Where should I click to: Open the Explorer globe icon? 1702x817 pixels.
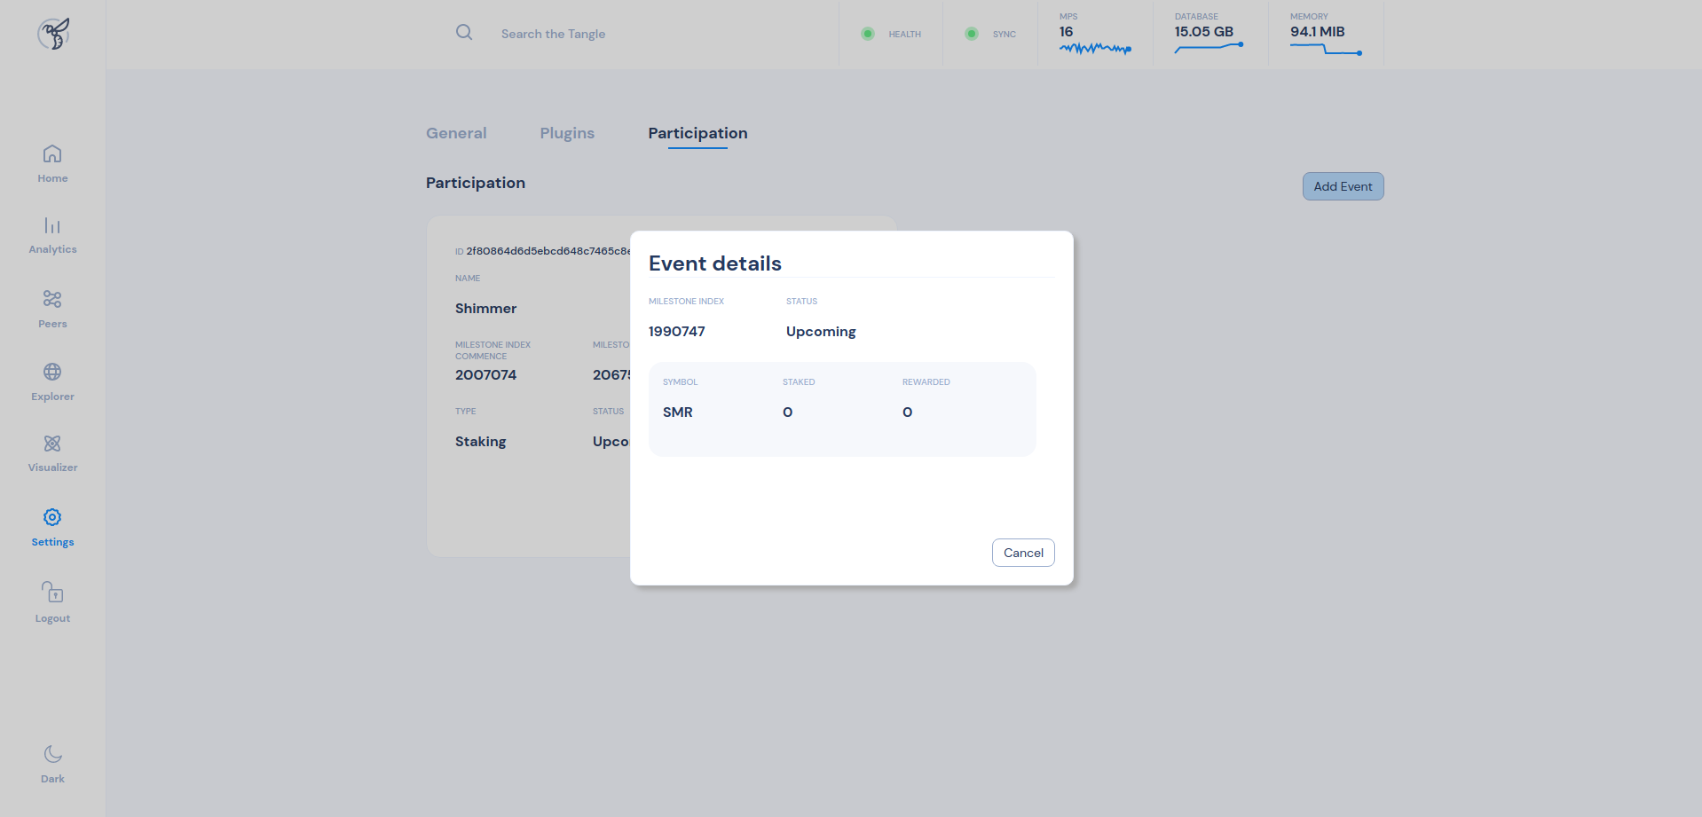[52, 372]
